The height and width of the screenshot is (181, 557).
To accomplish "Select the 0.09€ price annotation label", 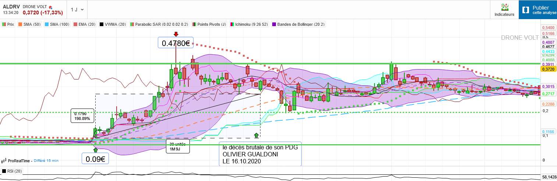I will 95,159.
